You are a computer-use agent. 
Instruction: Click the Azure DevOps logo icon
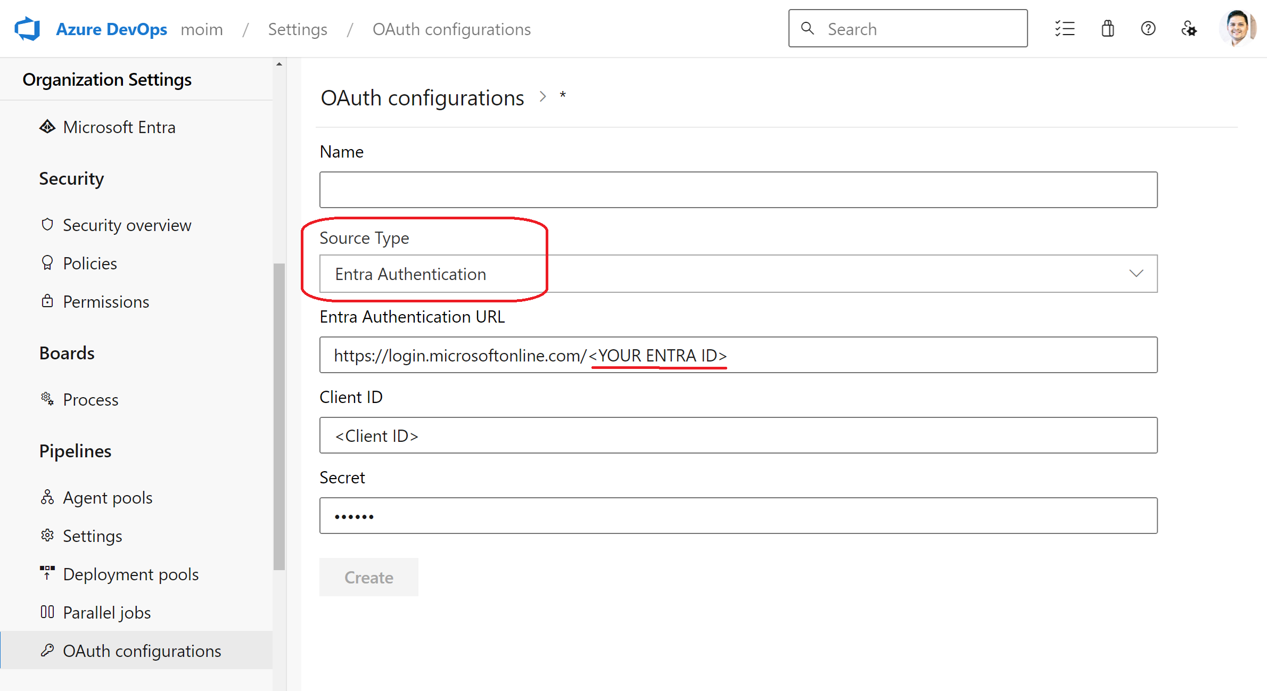click(28, 29)
